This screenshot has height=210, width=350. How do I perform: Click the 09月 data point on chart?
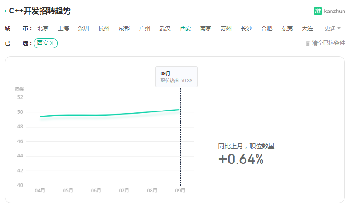click(x=181, y=109)
